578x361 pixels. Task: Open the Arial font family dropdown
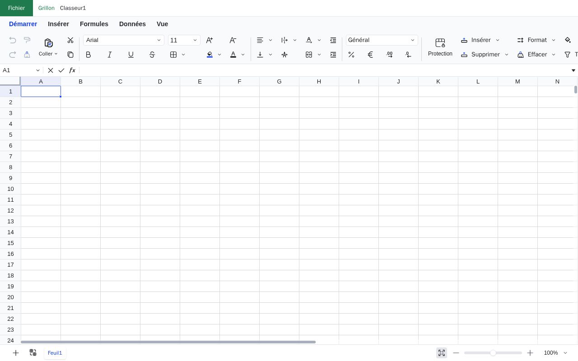click(x=123, y=40)
